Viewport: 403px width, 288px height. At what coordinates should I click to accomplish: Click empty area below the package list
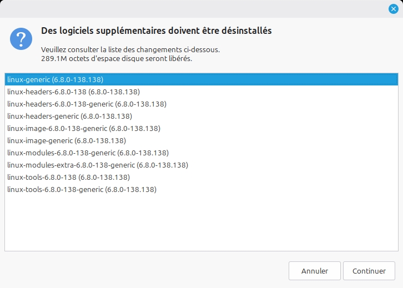pyautogui.click(x=201, y=223)
